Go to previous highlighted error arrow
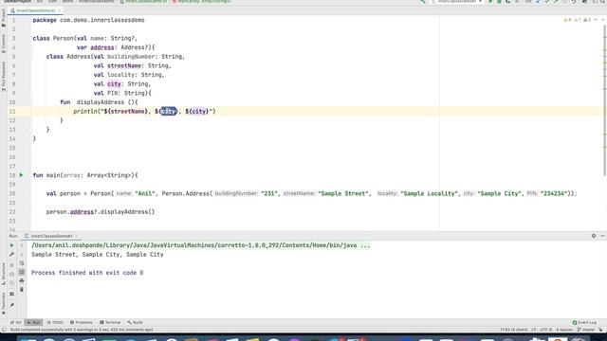This screenshot has height=341, width=607. (597, 20)
